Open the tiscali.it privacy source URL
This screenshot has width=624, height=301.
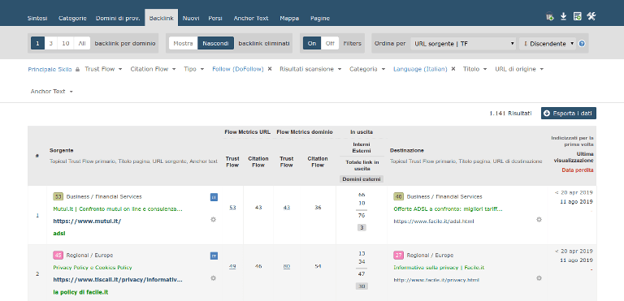(x=118, y=280)
